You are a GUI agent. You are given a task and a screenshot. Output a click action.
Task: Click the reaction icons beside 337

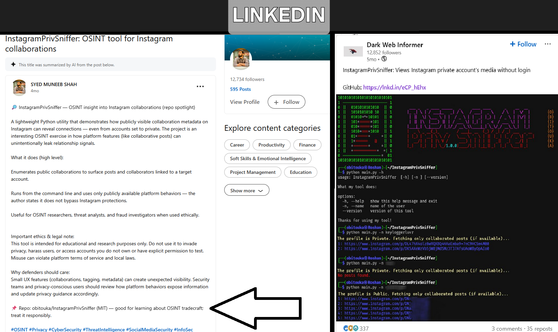351,328
